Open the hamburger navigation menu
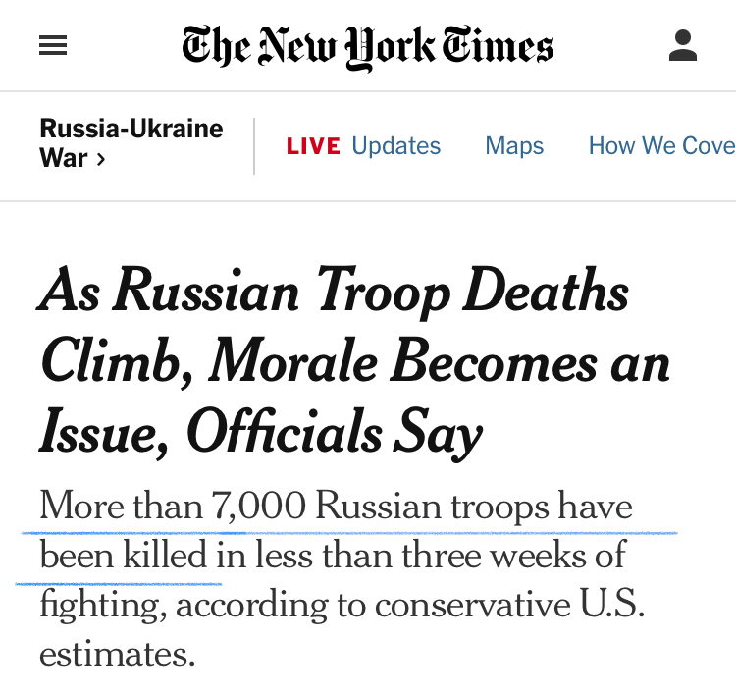The height and width of the screenshot is (695, 736). (53, 46)
